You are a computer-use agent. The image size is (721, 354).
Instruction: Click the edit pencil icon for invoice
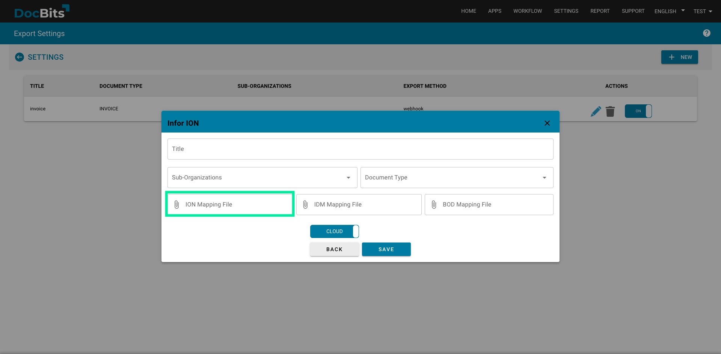pyautogui.click(x=596, y=111)
